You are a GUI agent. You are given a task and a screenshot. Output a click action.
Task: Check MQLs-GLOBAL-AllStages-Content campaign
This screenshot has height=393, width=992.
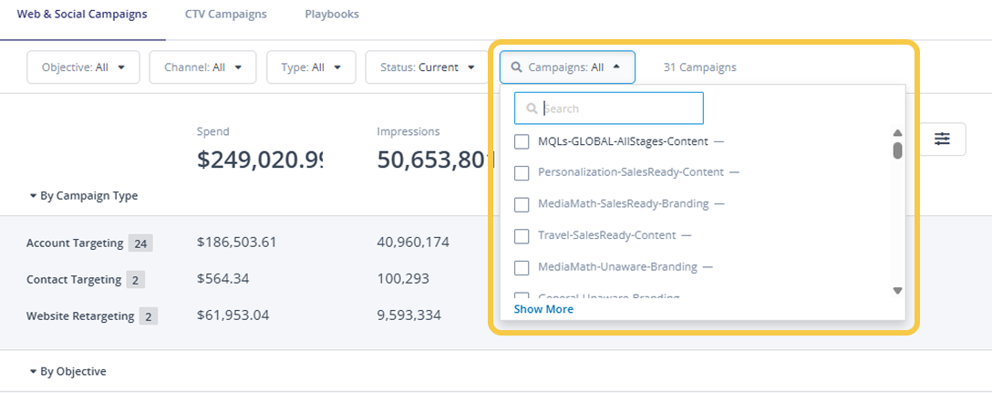(x=522, y=141)
